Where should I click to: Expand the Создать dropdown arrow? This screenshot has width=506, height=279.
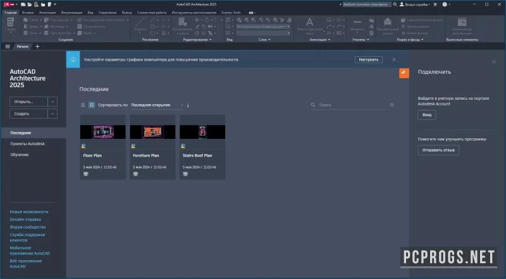tap(52, 114)
